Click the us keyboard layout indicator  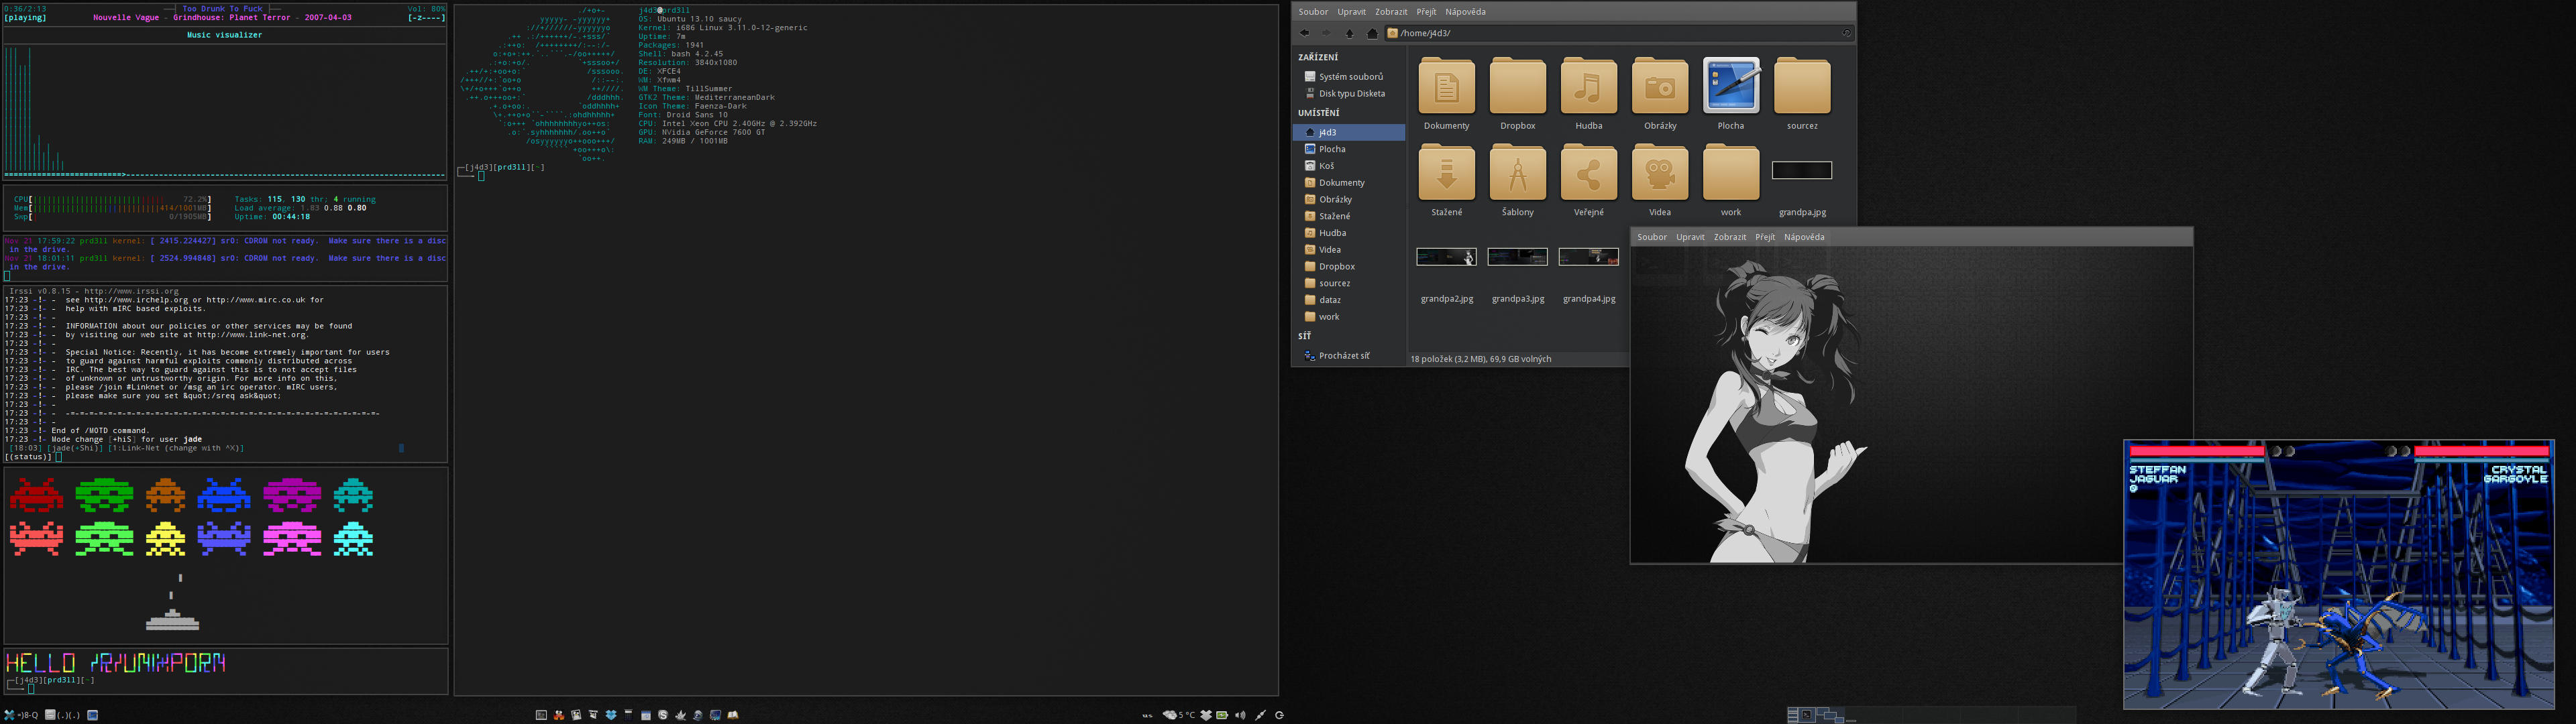(1147, 716)
